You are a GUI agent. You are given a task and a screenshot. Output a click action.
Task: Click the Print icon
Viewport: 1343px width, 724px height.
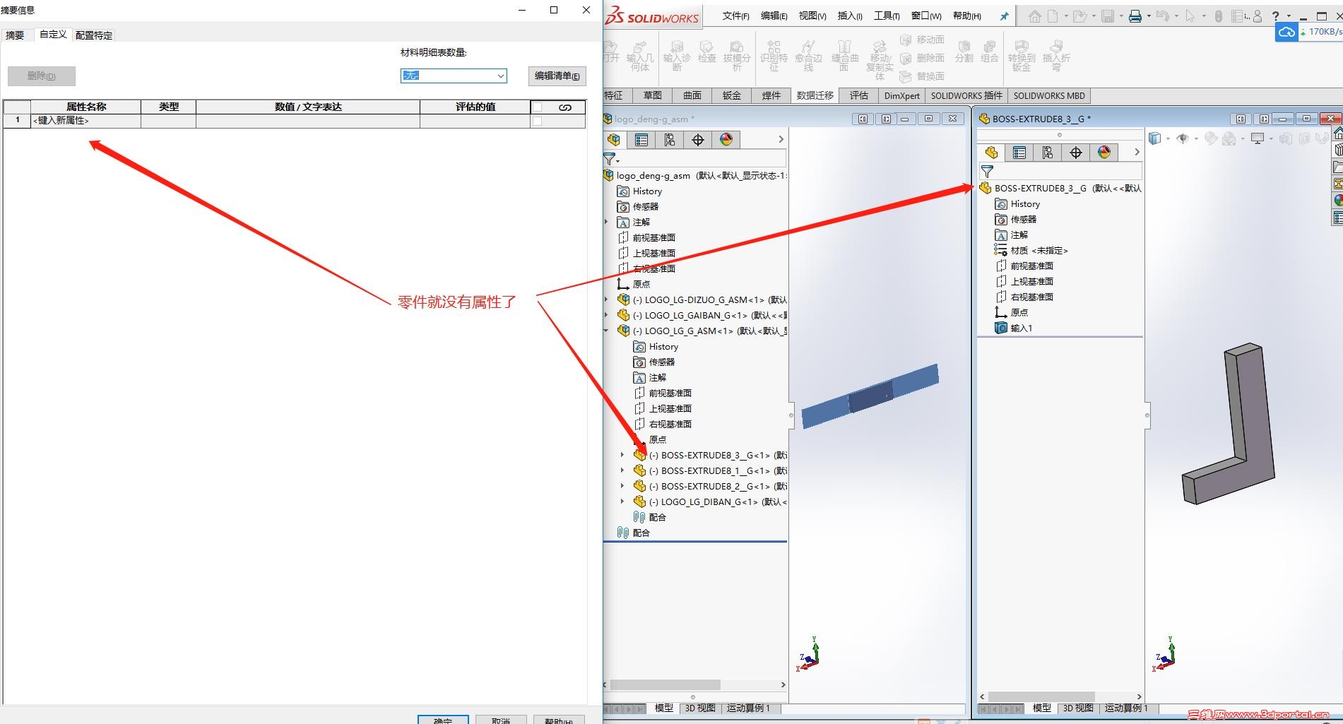point(1135,16)
